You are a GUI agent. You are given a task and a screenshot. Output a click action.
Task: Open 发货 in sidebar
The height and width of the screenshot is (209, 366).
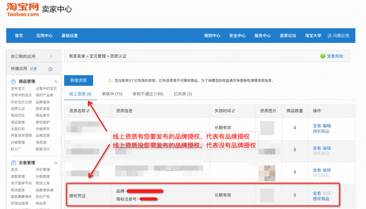(14, 169)
